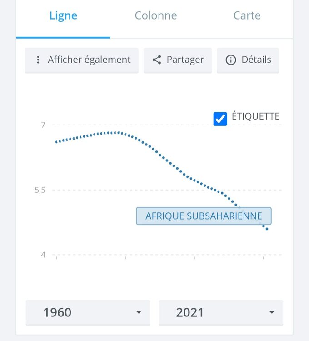The height and width of the screenshot is (341, 309).
Task: Click the AFRIQUE SUBSAHARIENNE series label
Action: (204, 216)
